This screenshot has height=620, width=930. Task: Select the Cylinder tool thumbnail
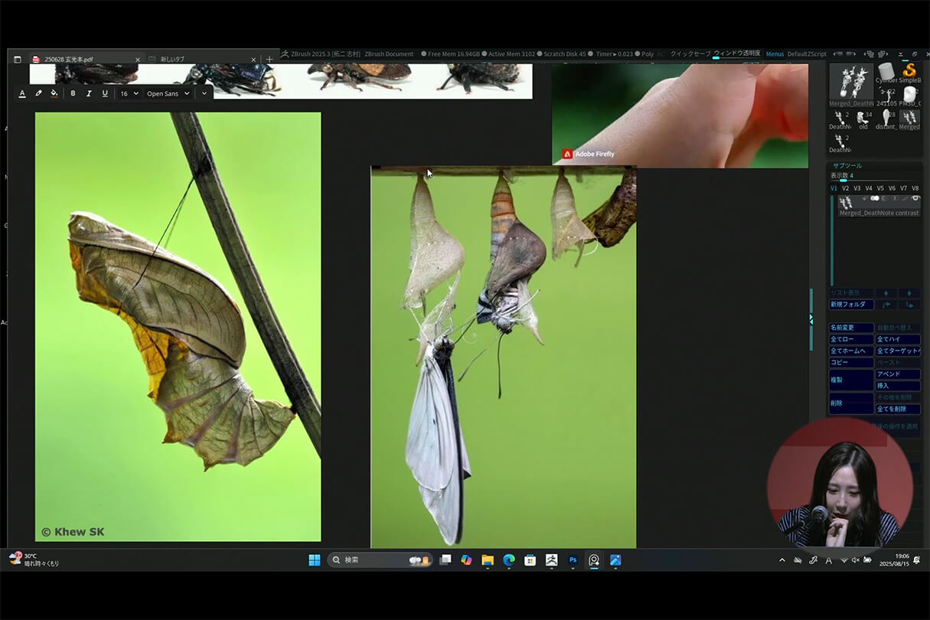[886, 71]
